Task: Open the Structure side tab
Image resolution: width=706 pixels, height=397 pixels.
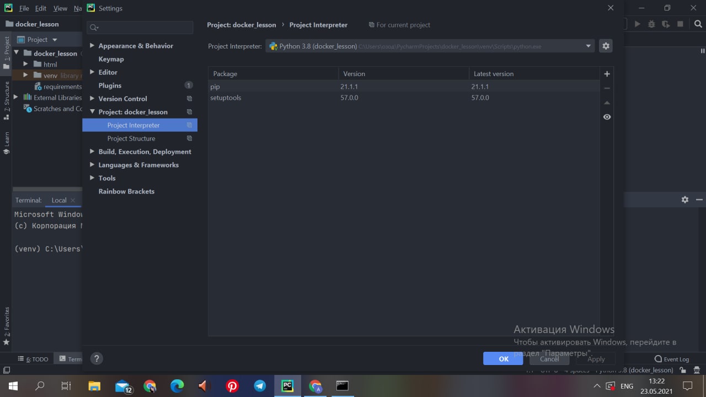Action: click(x=7, y=100)
